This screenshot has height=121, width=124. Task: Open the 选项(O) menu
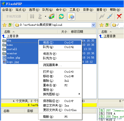point(34,10)
